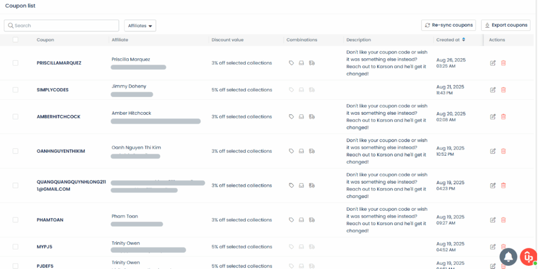Edit the OANHNGUYENTHIKIM coupon
Screen dimensions: 538x269
(x=493, y=151)
